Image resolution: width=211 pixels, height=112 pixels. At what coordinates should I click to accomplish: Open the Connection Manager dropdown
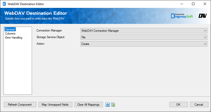pos(144,31)
